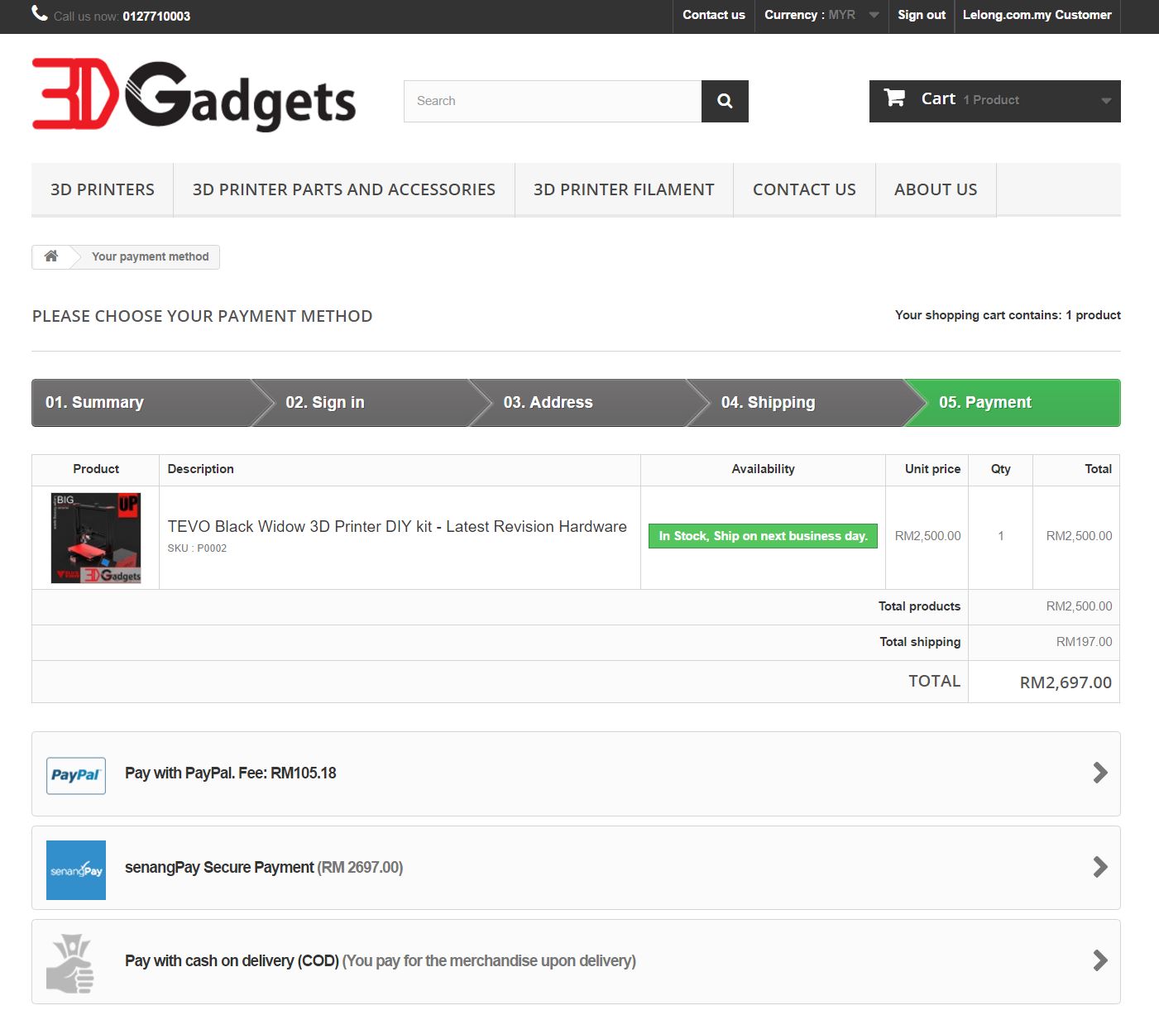Click the senangPay logo icon
This screenshot has width=1159, height=1015.
[76, 870]
